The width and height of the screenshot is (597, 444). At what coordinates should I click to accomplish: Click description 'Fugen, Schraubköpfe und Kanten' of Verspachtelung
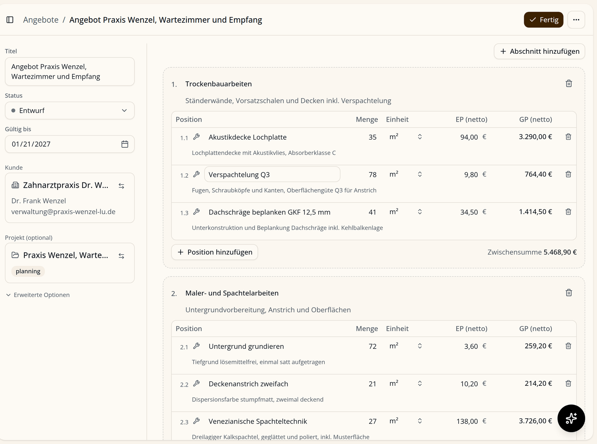point(284,190)
